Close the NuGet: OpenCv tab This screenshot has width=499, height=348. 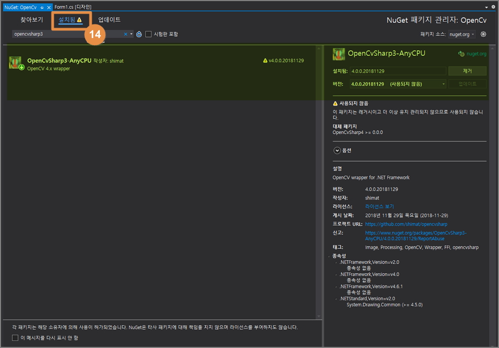49,7
